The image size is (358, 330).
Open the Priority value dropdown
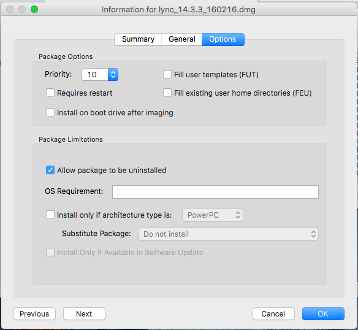pyautogui.click(x=100, y=74)
